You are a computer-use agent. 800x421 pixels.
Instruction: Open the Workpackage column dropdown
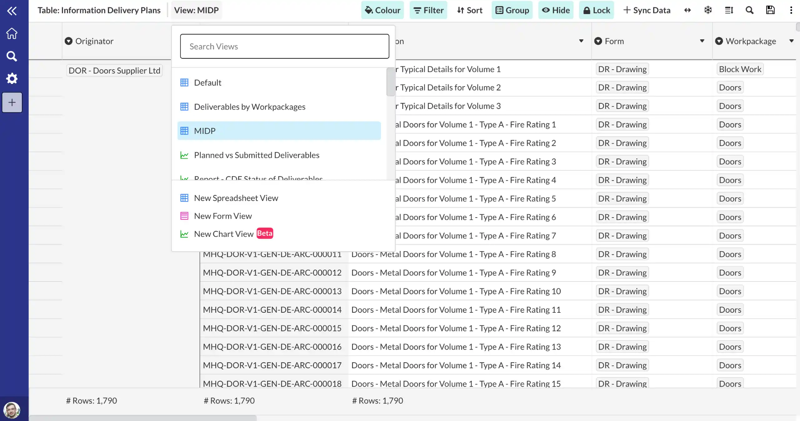(791, 41)
